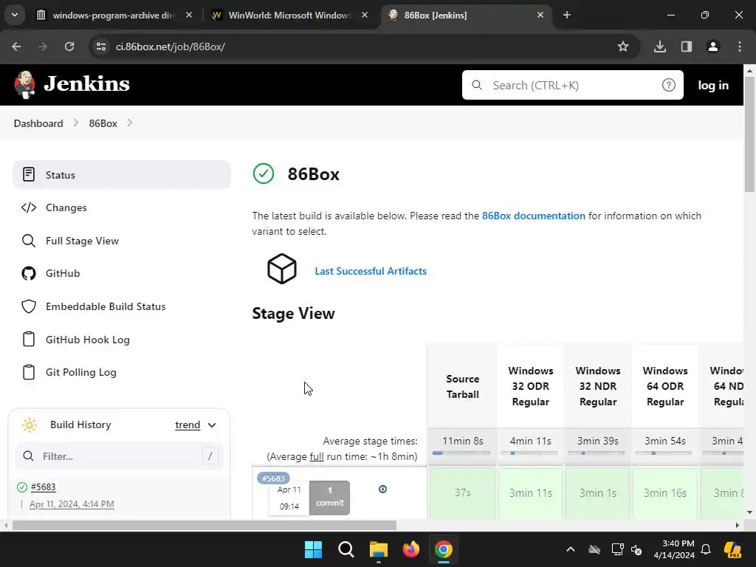Screen dimensions: 756x567
Task: Click the Jenkins butler logo
Action: [x=24, y=84]
